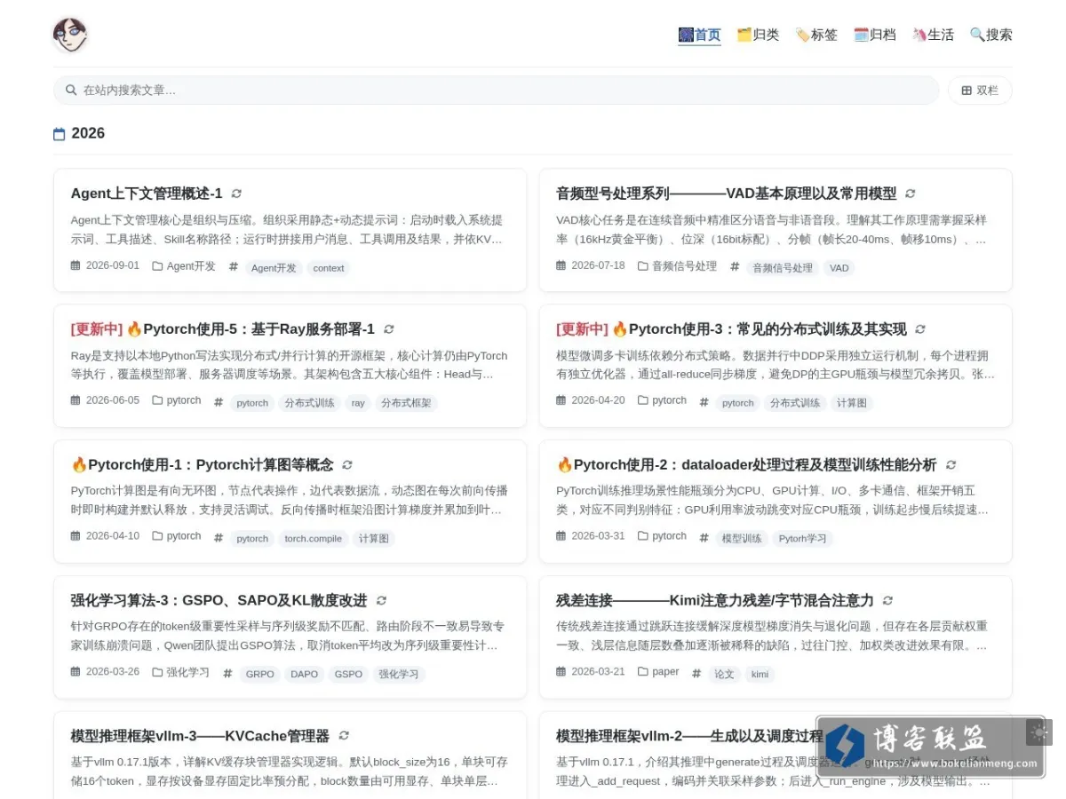Screen dimensions: 1066x799
Task: Open the 生活 nav item
Action: (933, 36)
